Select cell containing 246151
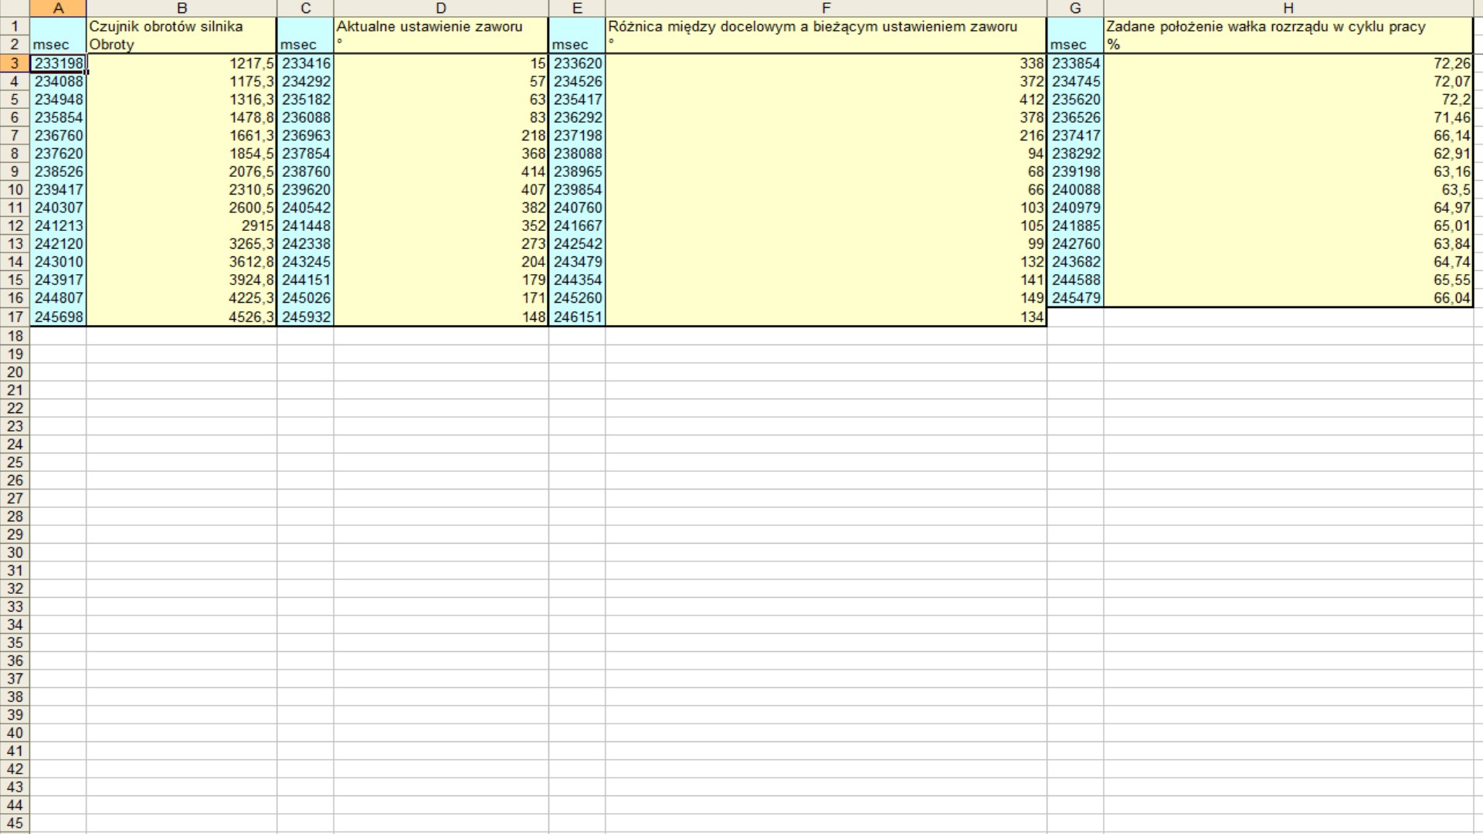This screenshot has height=834, width=1483. click(577, 317)
